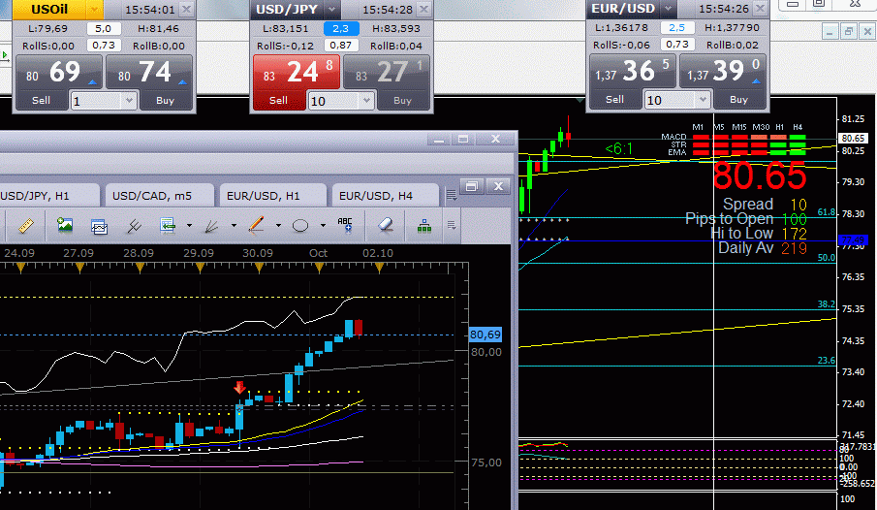Screen dimensions: 877x510
Task: Expand the USD/JPY symbol dropdown
Action: tap(330, 9)
